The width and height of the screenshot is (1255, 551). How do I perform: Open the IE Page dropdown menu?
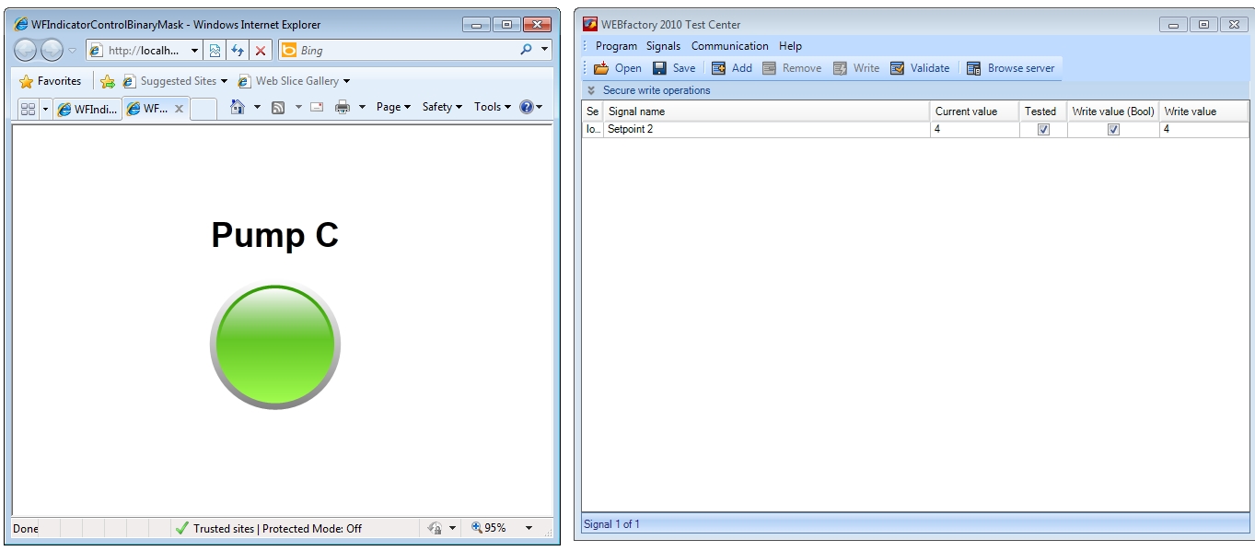point(393,107)
